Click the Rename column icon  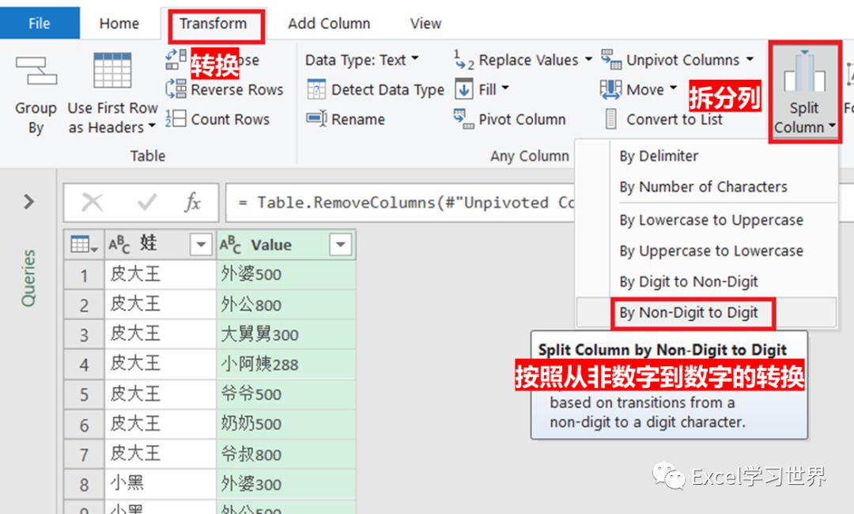pyautogui.click(x=316, y=119)
